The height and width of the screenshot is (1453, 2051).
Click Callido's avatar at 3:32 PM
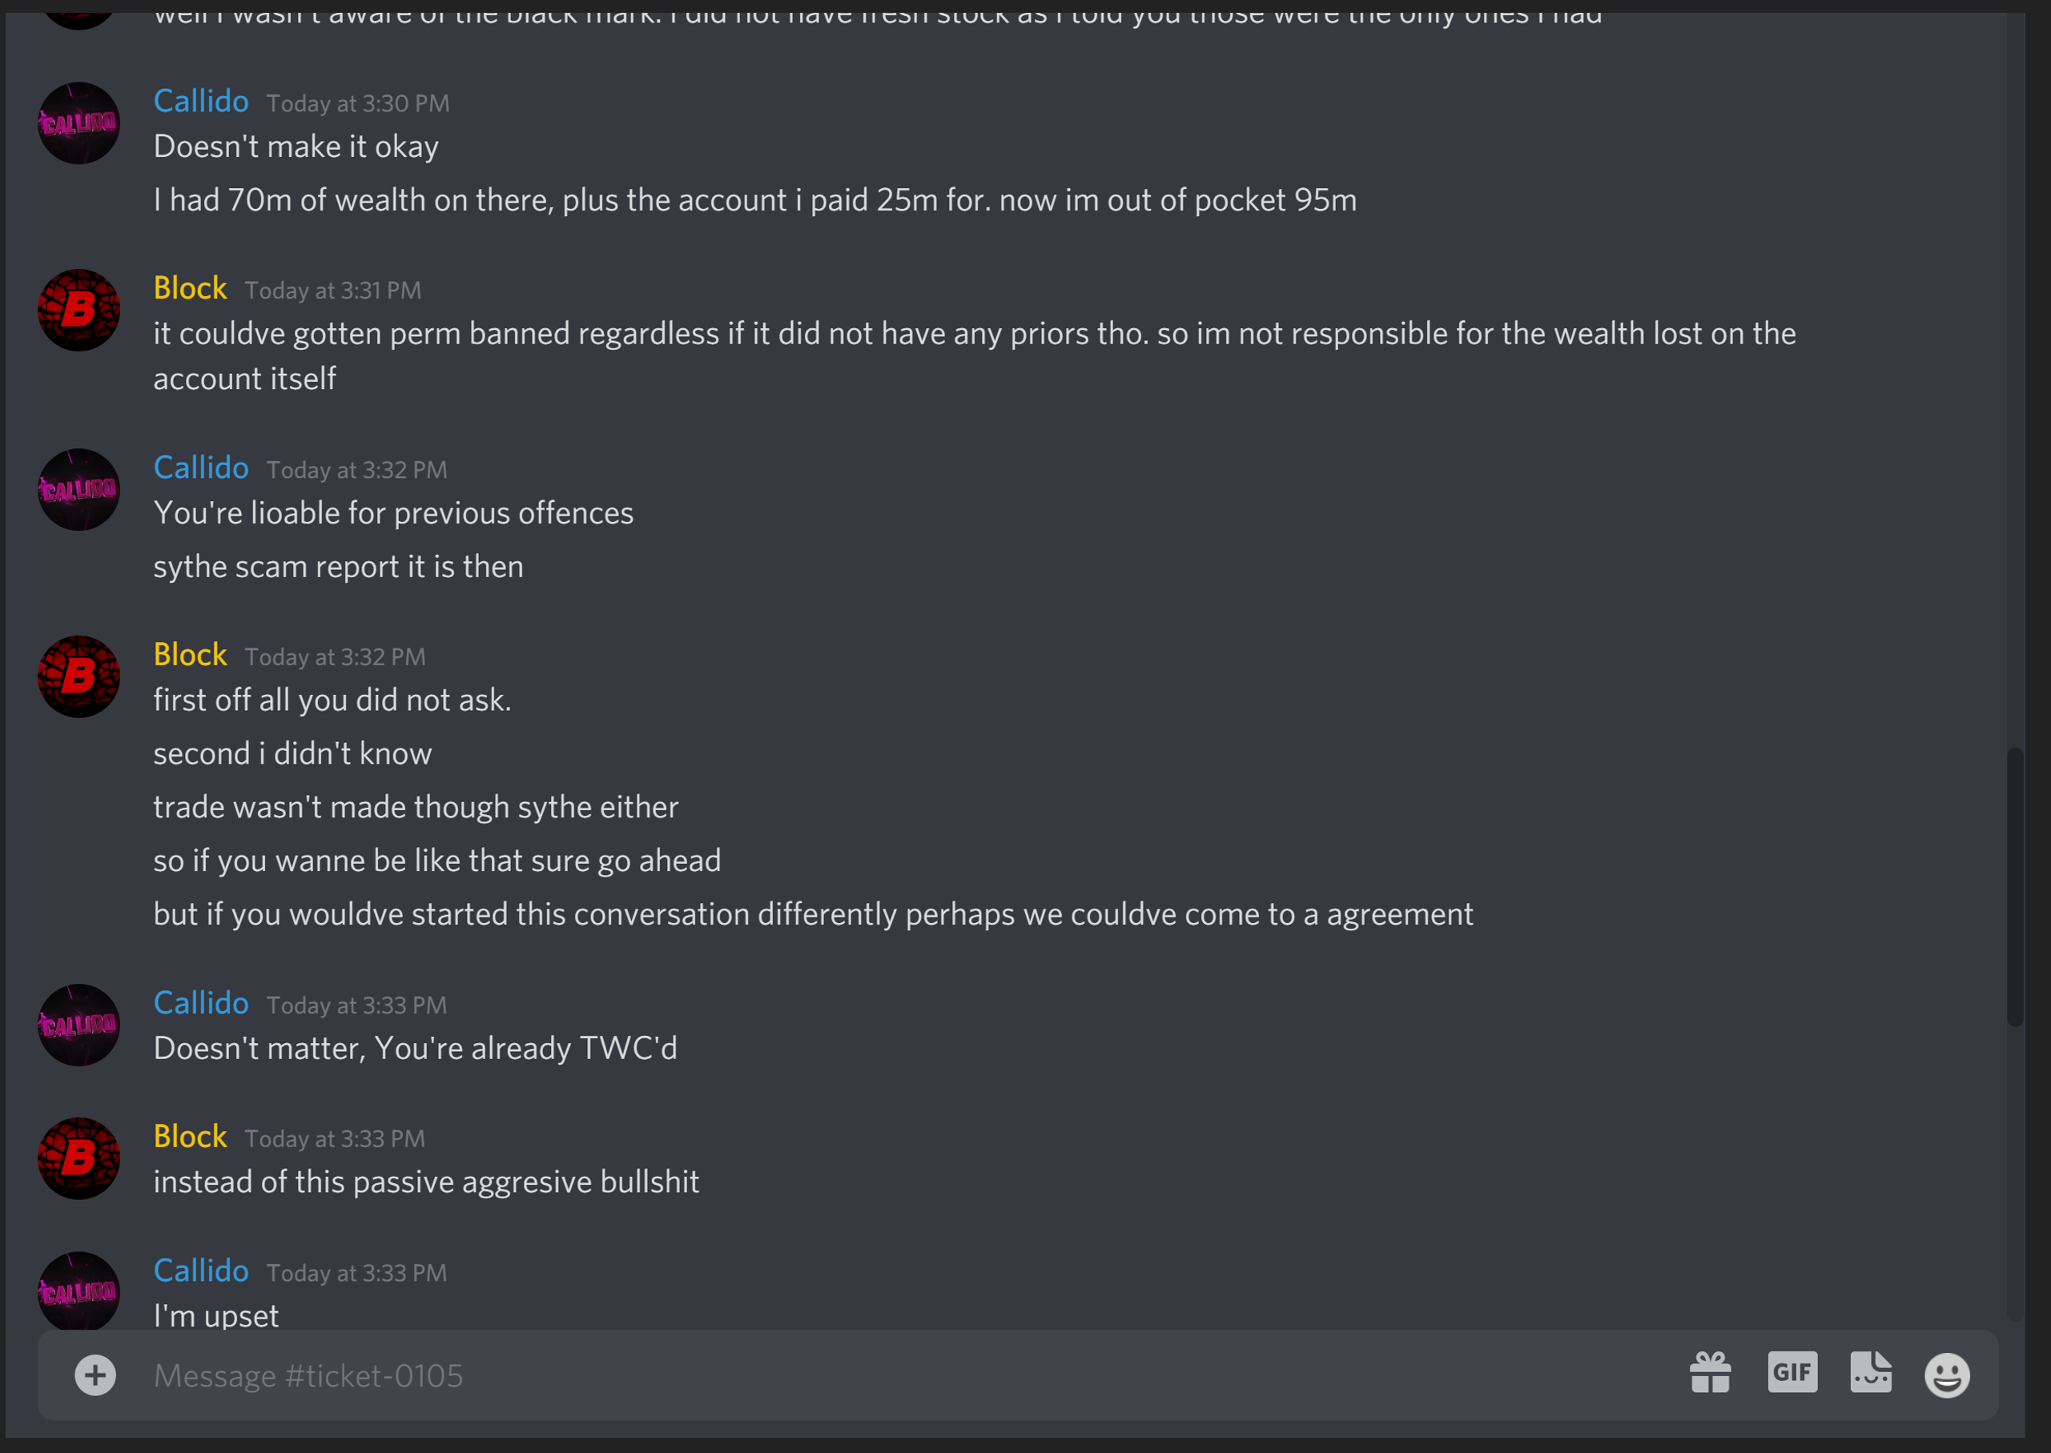[78, 489]
